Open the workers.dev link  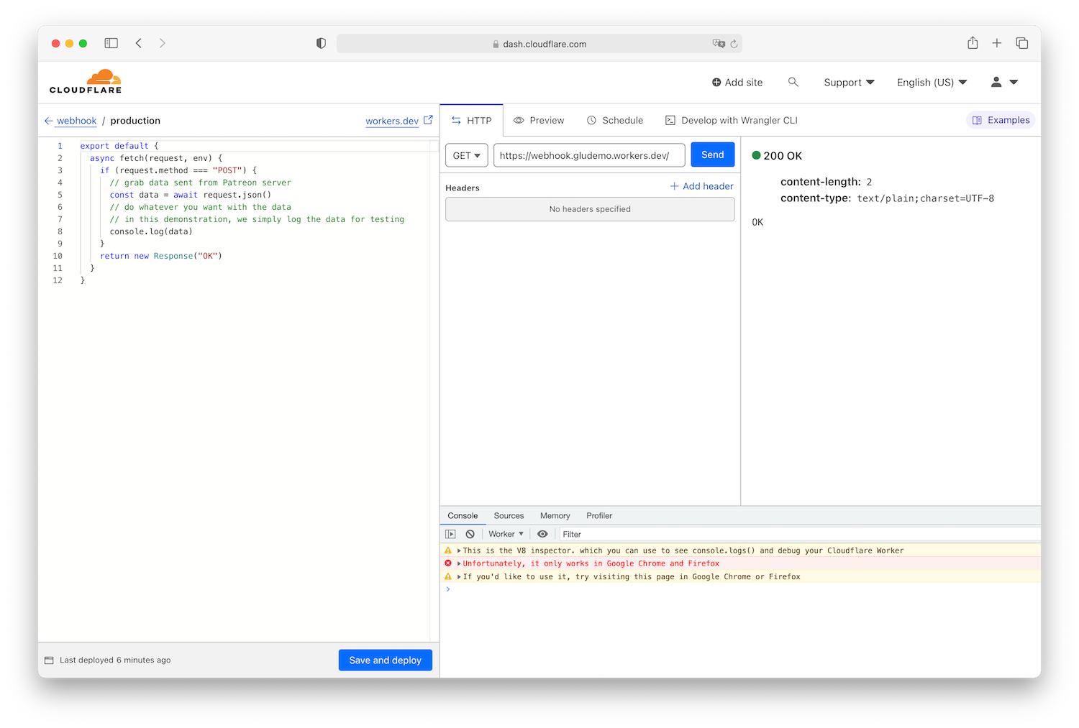pyautogui.click(x=392, y=121)
